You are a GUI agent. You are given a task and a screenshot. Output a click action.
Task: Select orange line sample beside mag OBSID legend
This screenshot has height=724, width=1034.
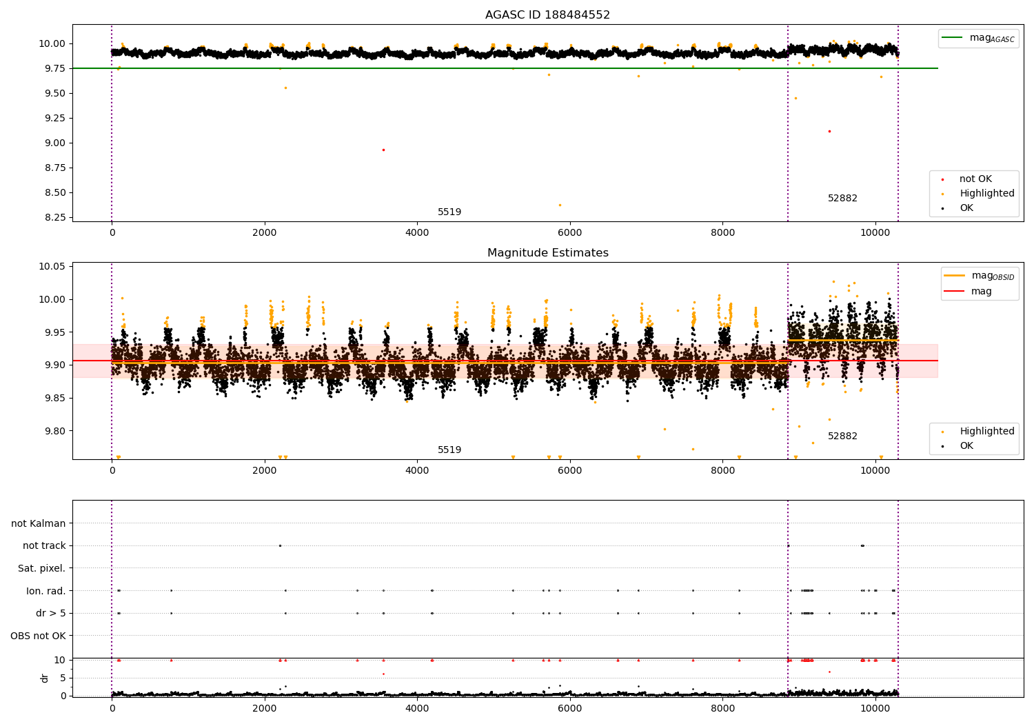coord(955,276)
